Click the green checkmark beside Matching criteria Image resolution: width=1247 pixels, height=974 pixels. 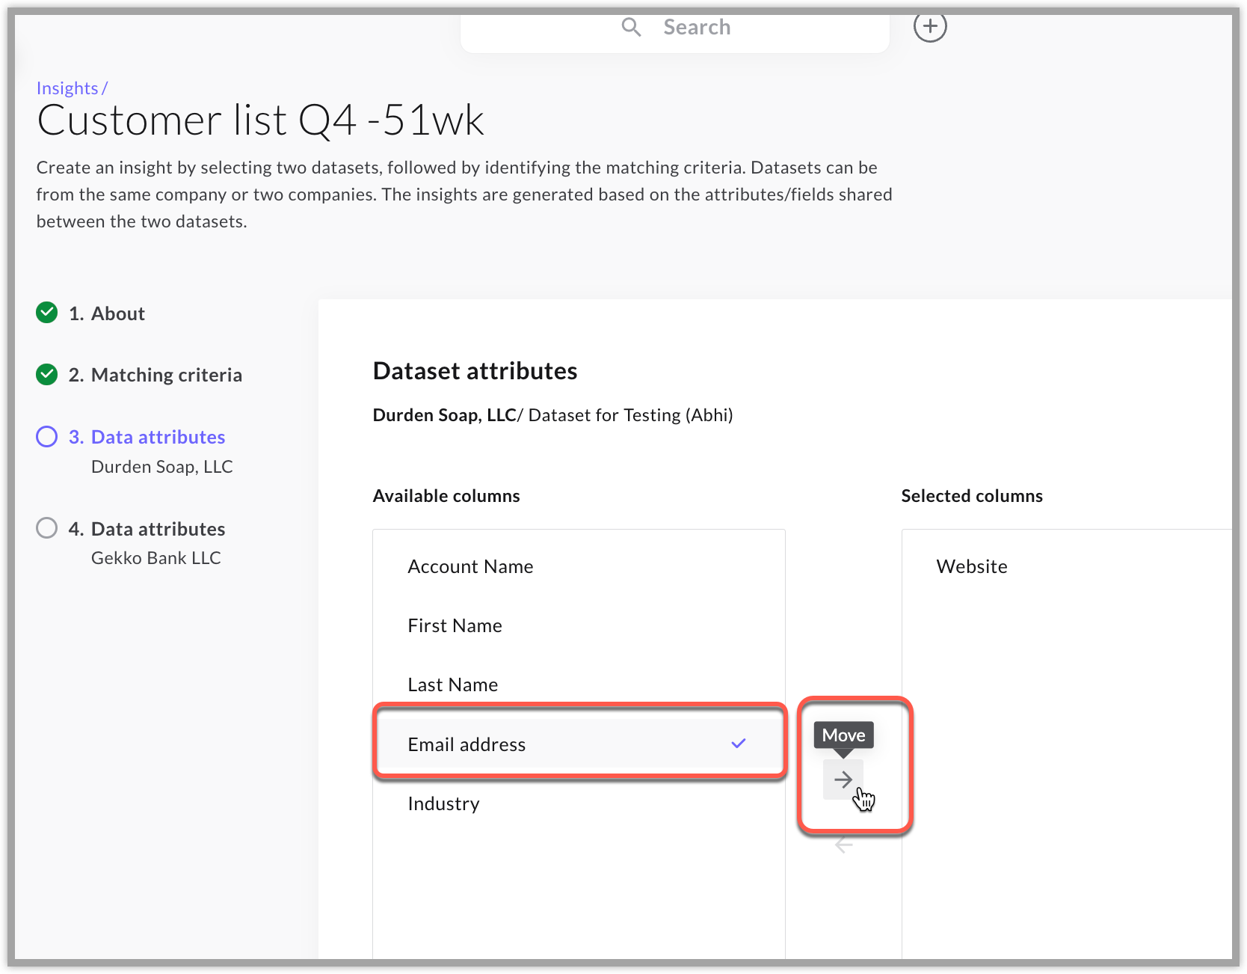[x=46, y=374]
